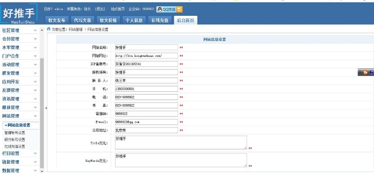Click the Sogou S input-method icon
This screenshot has width=374, height=173.
point(365,73)
